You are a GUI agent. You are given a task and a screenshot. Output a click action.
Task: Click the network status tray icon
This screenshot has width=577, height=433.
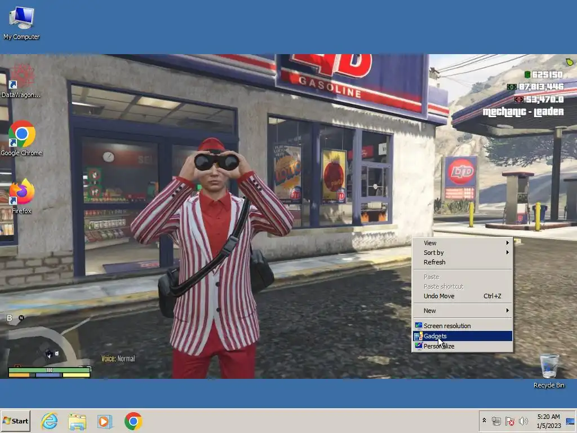point(496,421)
